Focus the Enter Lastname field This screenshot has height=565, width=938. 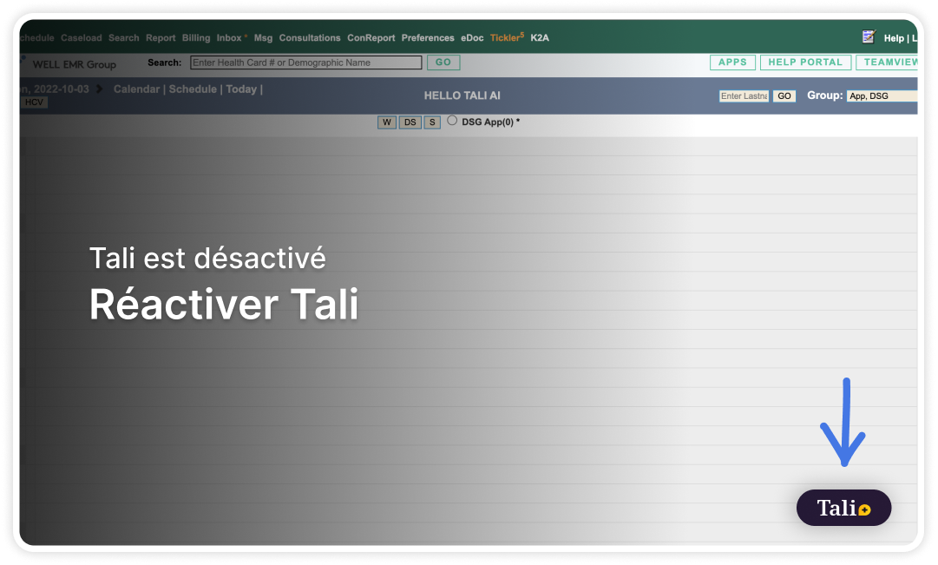[744, 95]
